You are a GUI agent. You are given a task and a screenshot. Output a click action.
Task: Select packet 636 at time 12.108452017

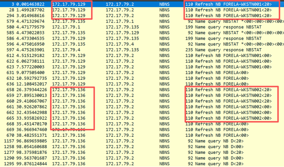pos(142,84)
